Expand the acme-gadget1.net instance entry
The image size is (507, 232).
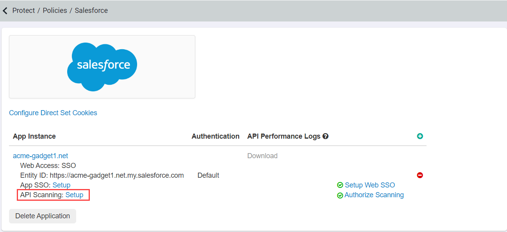point(40,155)
